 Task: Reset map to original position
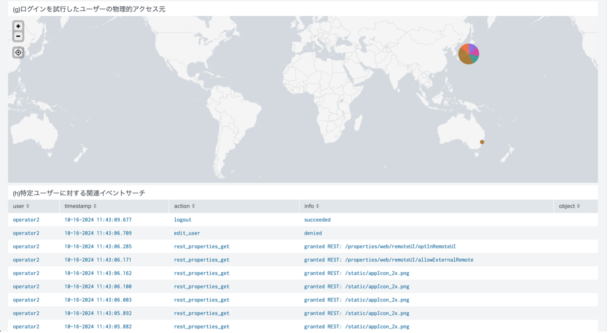18,52
